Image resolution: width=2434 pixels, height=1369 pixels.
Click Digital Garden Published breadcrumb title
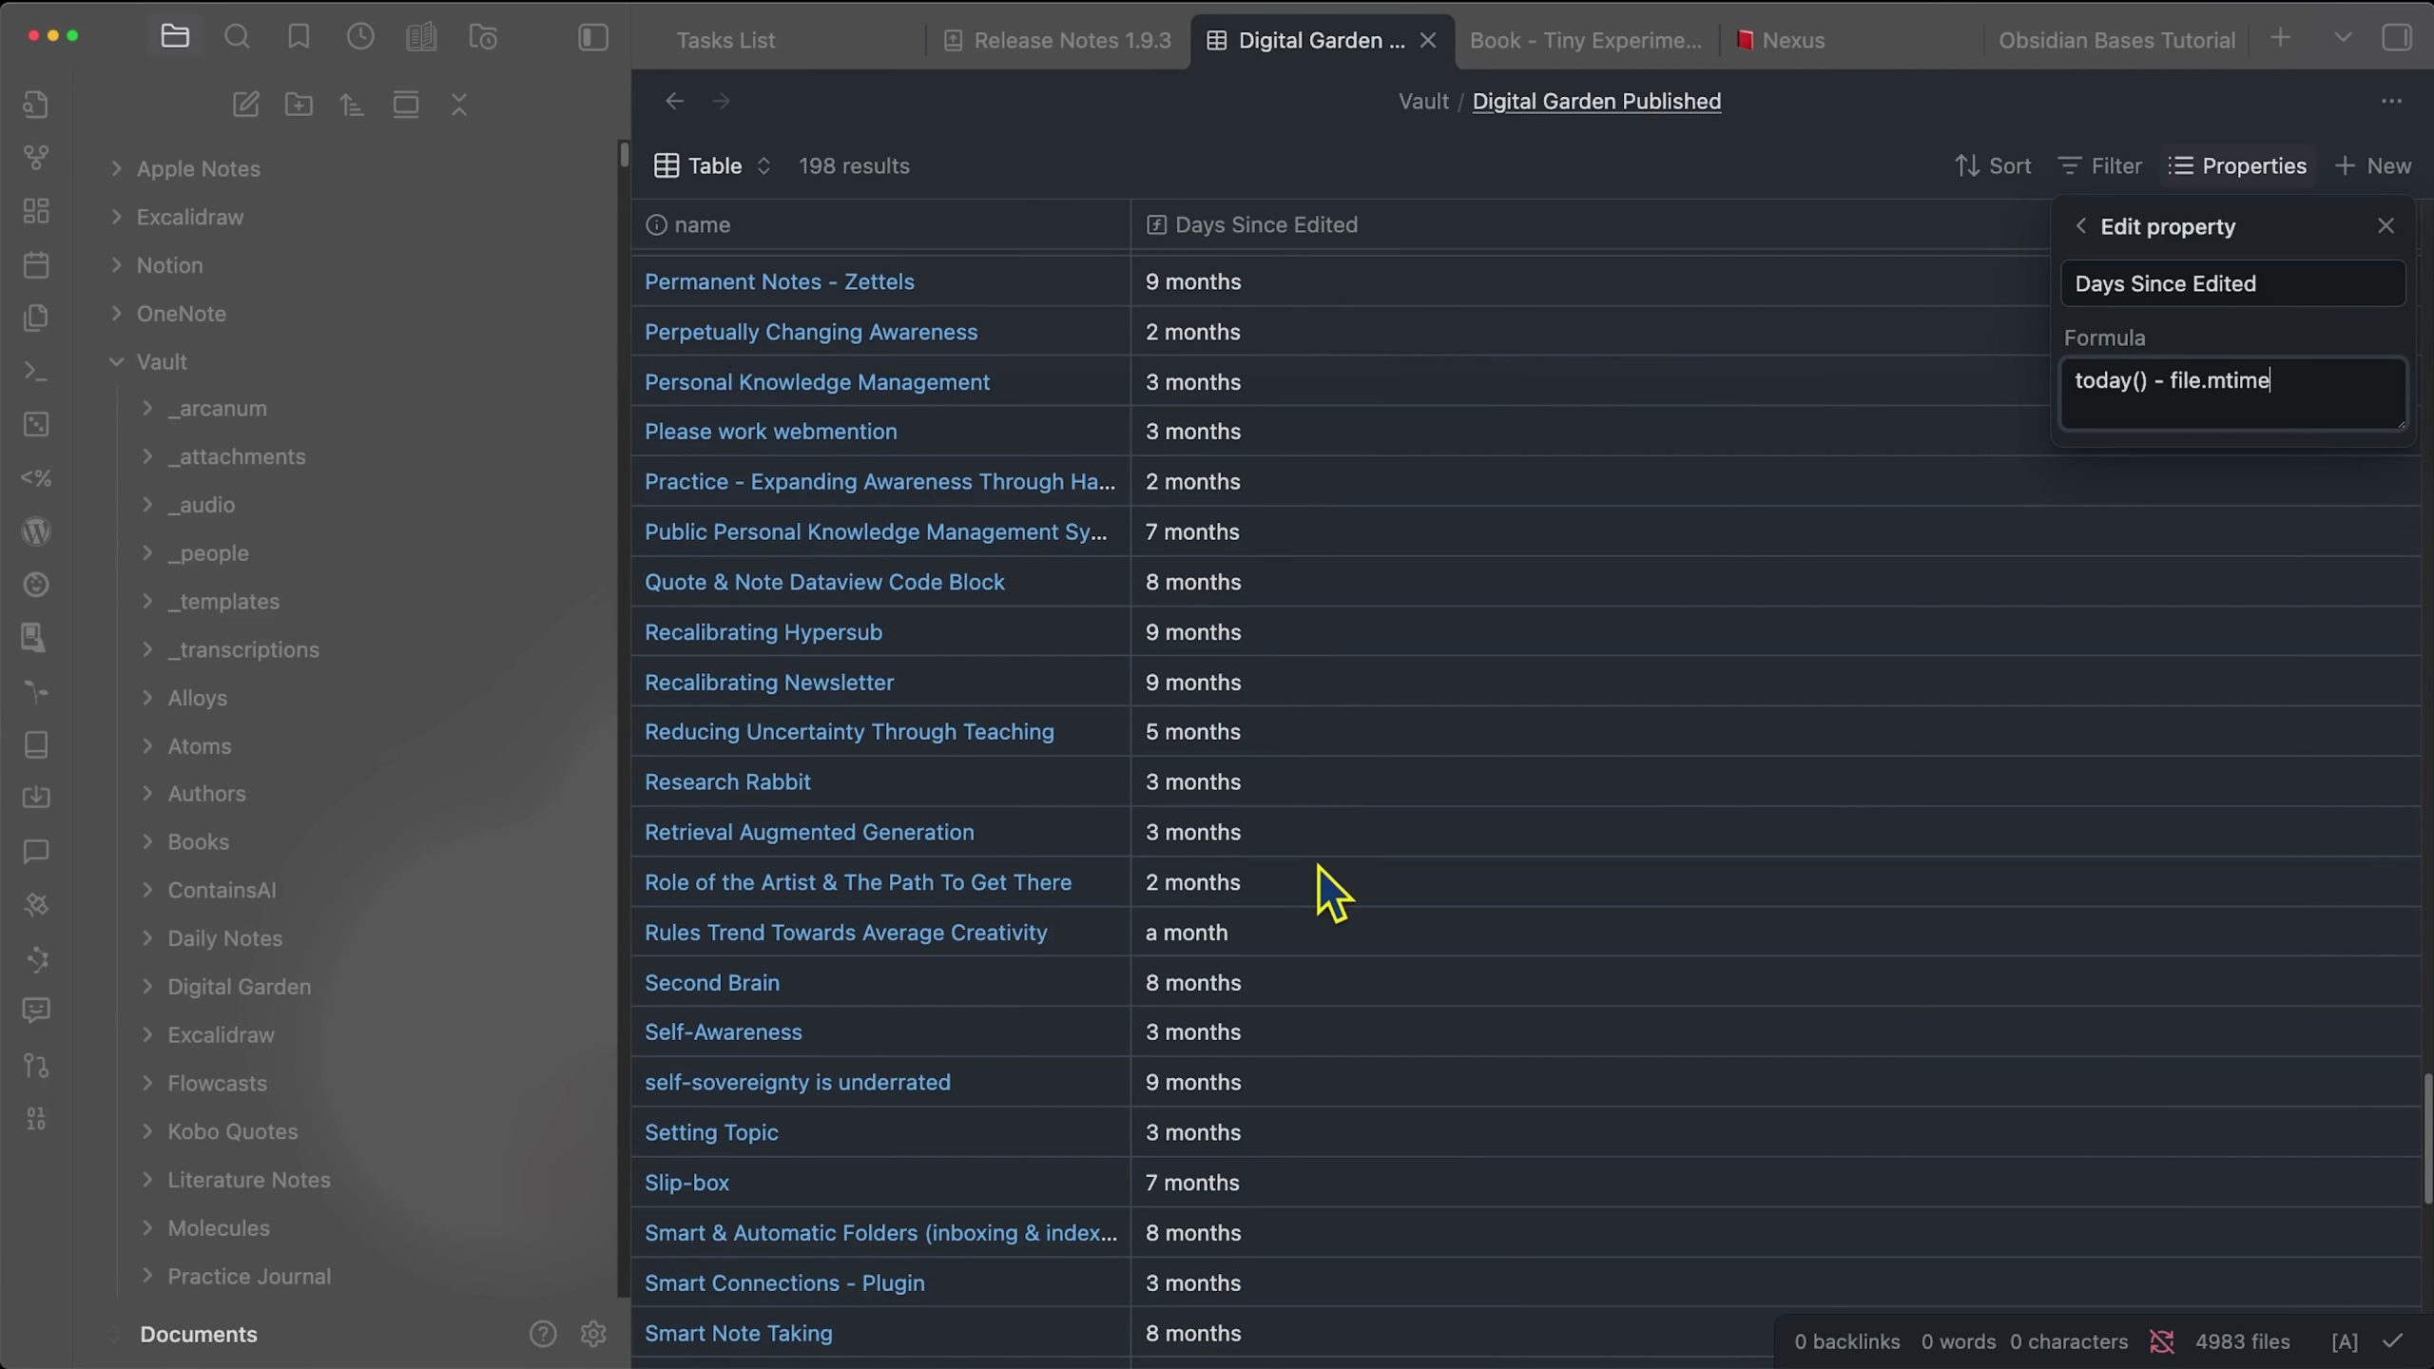click(1596, 102)
